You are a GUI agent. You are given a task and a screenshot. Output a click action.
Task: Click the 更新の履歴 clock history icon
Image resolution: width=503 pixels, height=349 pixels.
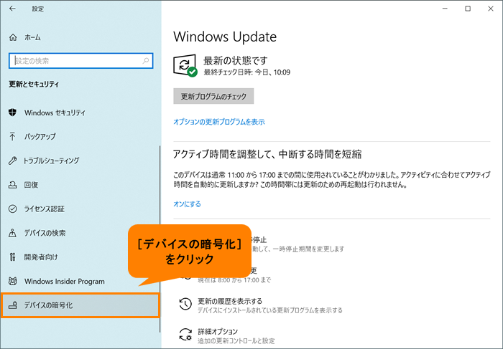185,304
